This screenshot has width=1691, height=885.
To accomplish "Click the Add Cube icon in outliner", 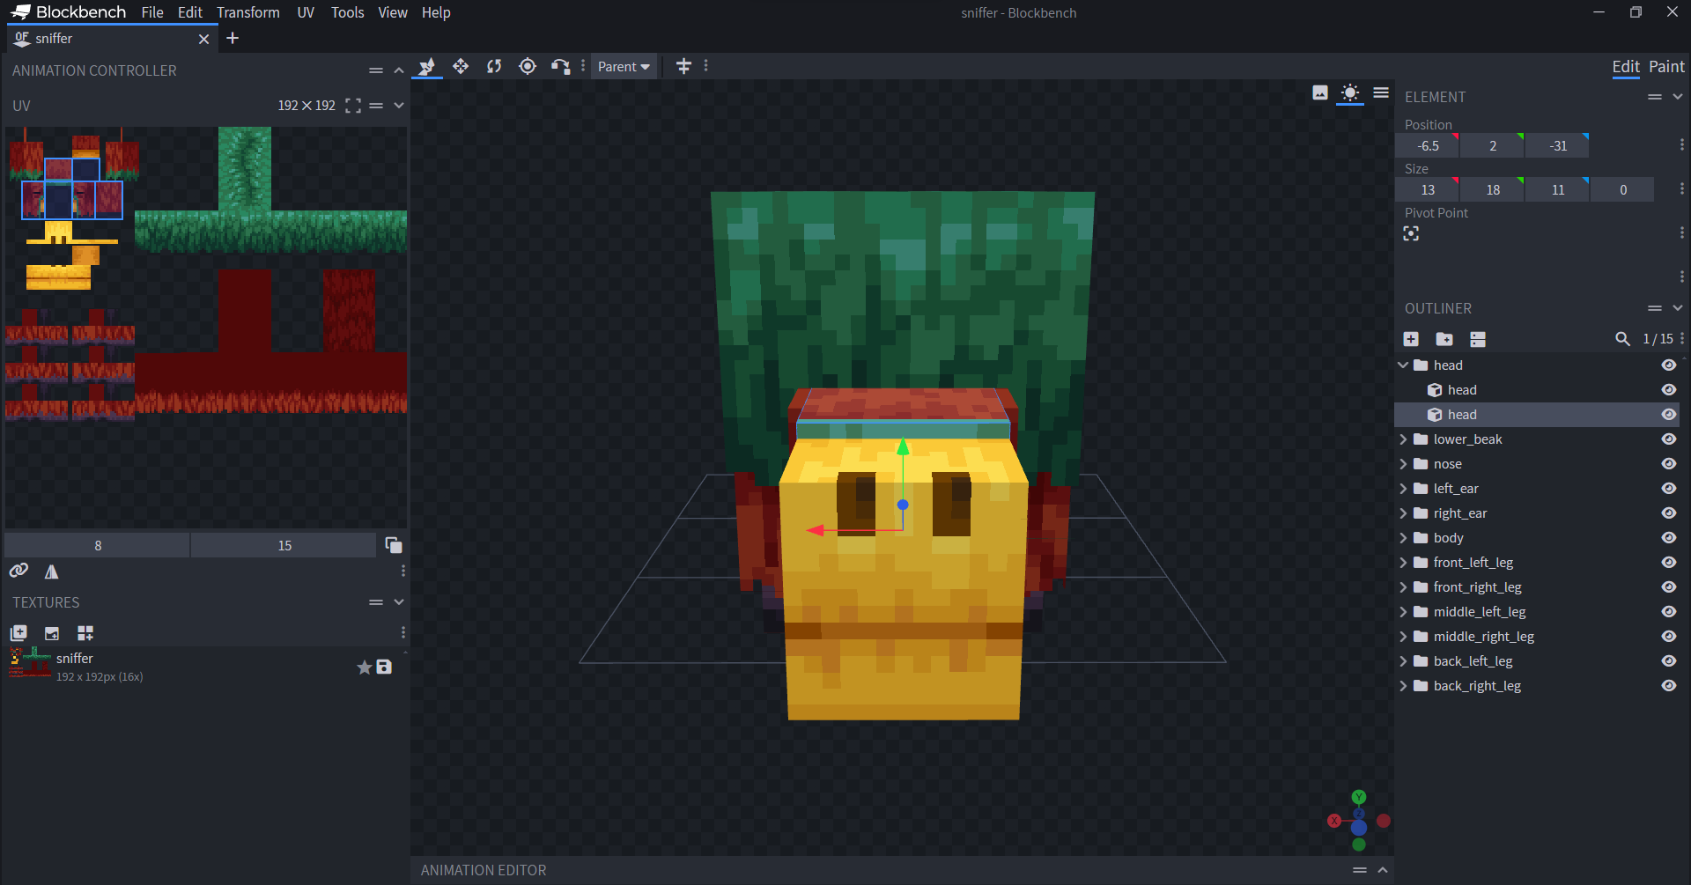I will tap(1411, 339).
